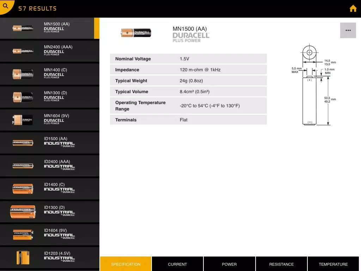Screen dimensions: 361x271
Task: Click the MN1500 AA thumbnail in list
Action: [23, 28]
